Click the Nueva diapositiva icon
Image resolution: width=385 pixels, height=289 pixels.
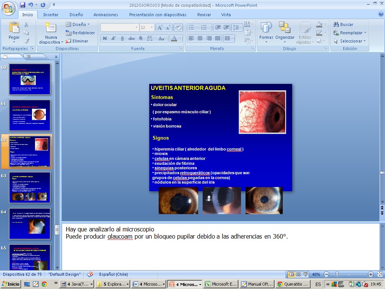click(x=51, y=28)
